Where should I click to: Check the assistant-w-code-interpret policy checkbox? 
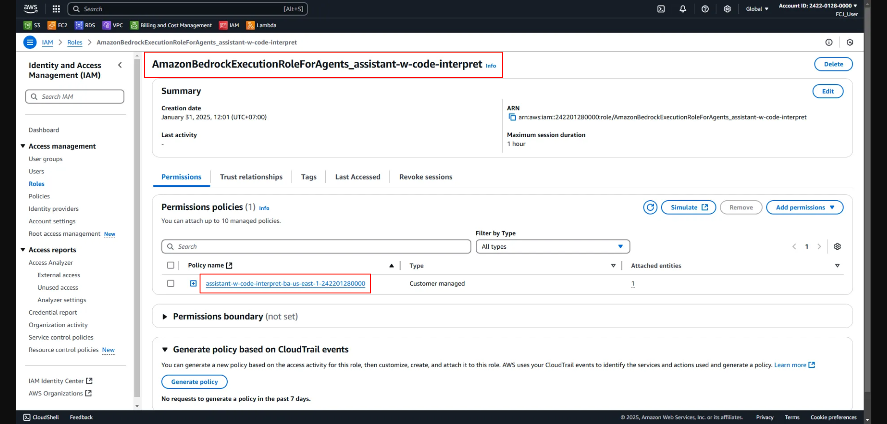(170, 283)
